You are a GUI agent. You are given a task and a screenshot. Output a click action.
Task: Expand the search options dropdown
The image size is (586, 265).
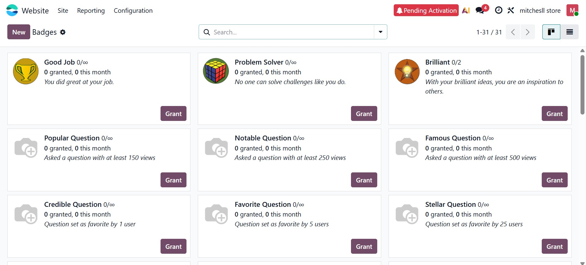[381, 32]
